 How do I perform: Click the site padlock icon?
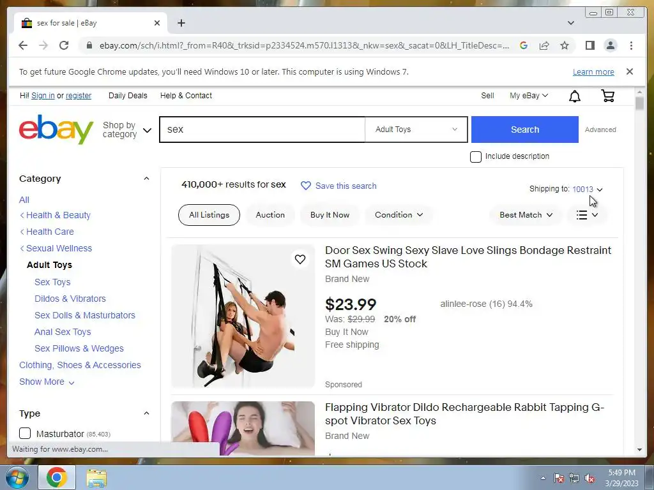[89, 45]
